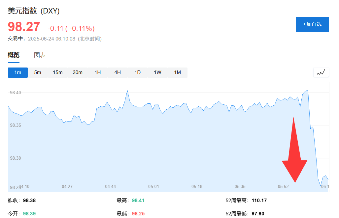The width and height of the screenshot is (339, 218).
Task: Select the 1W timeframe
Action: [157, 72]
